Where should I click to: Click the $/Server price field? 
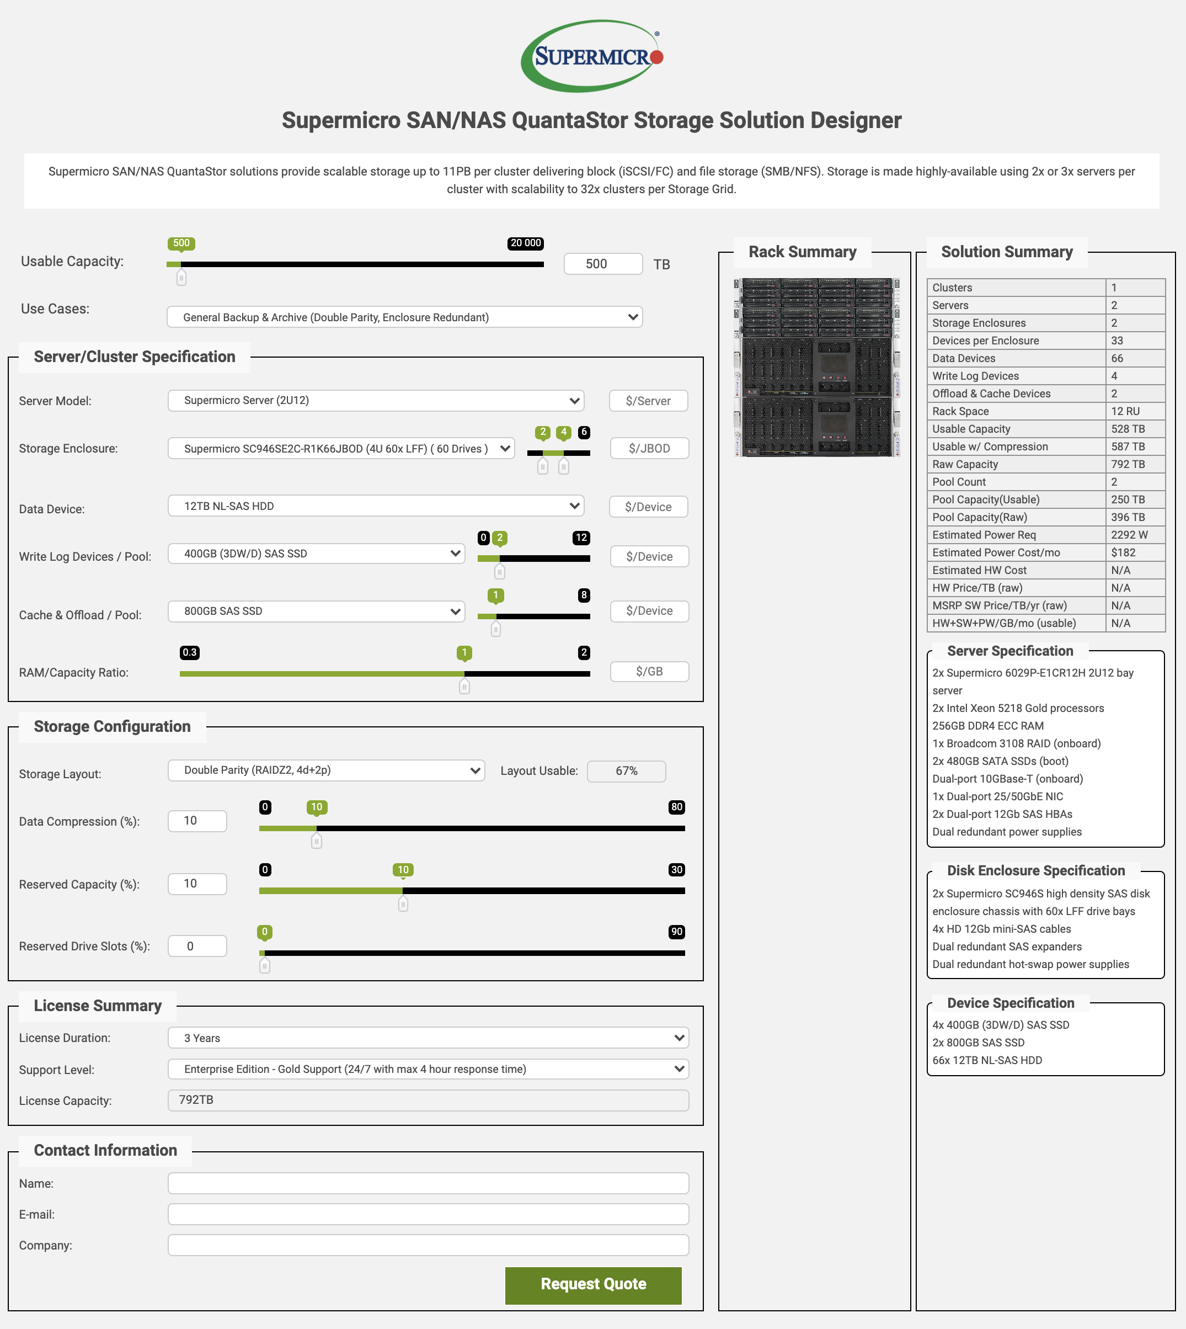(x=648, y=401)
